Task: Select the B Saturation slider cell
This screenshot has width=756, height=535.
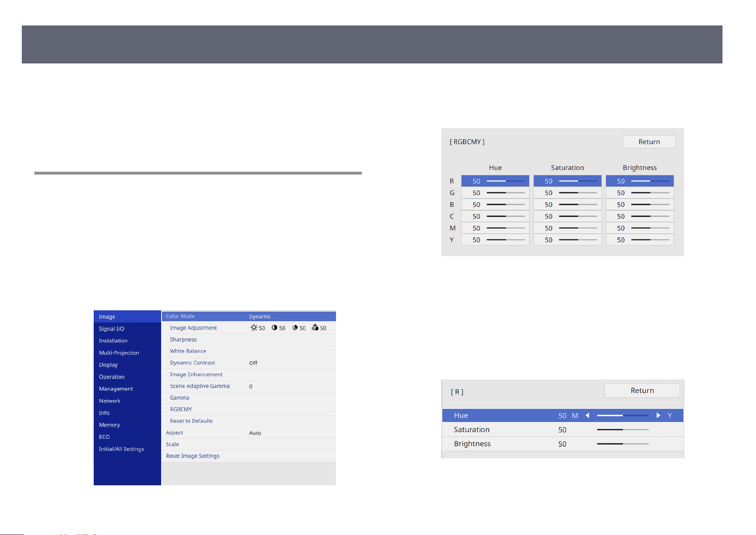Action: 567,204
